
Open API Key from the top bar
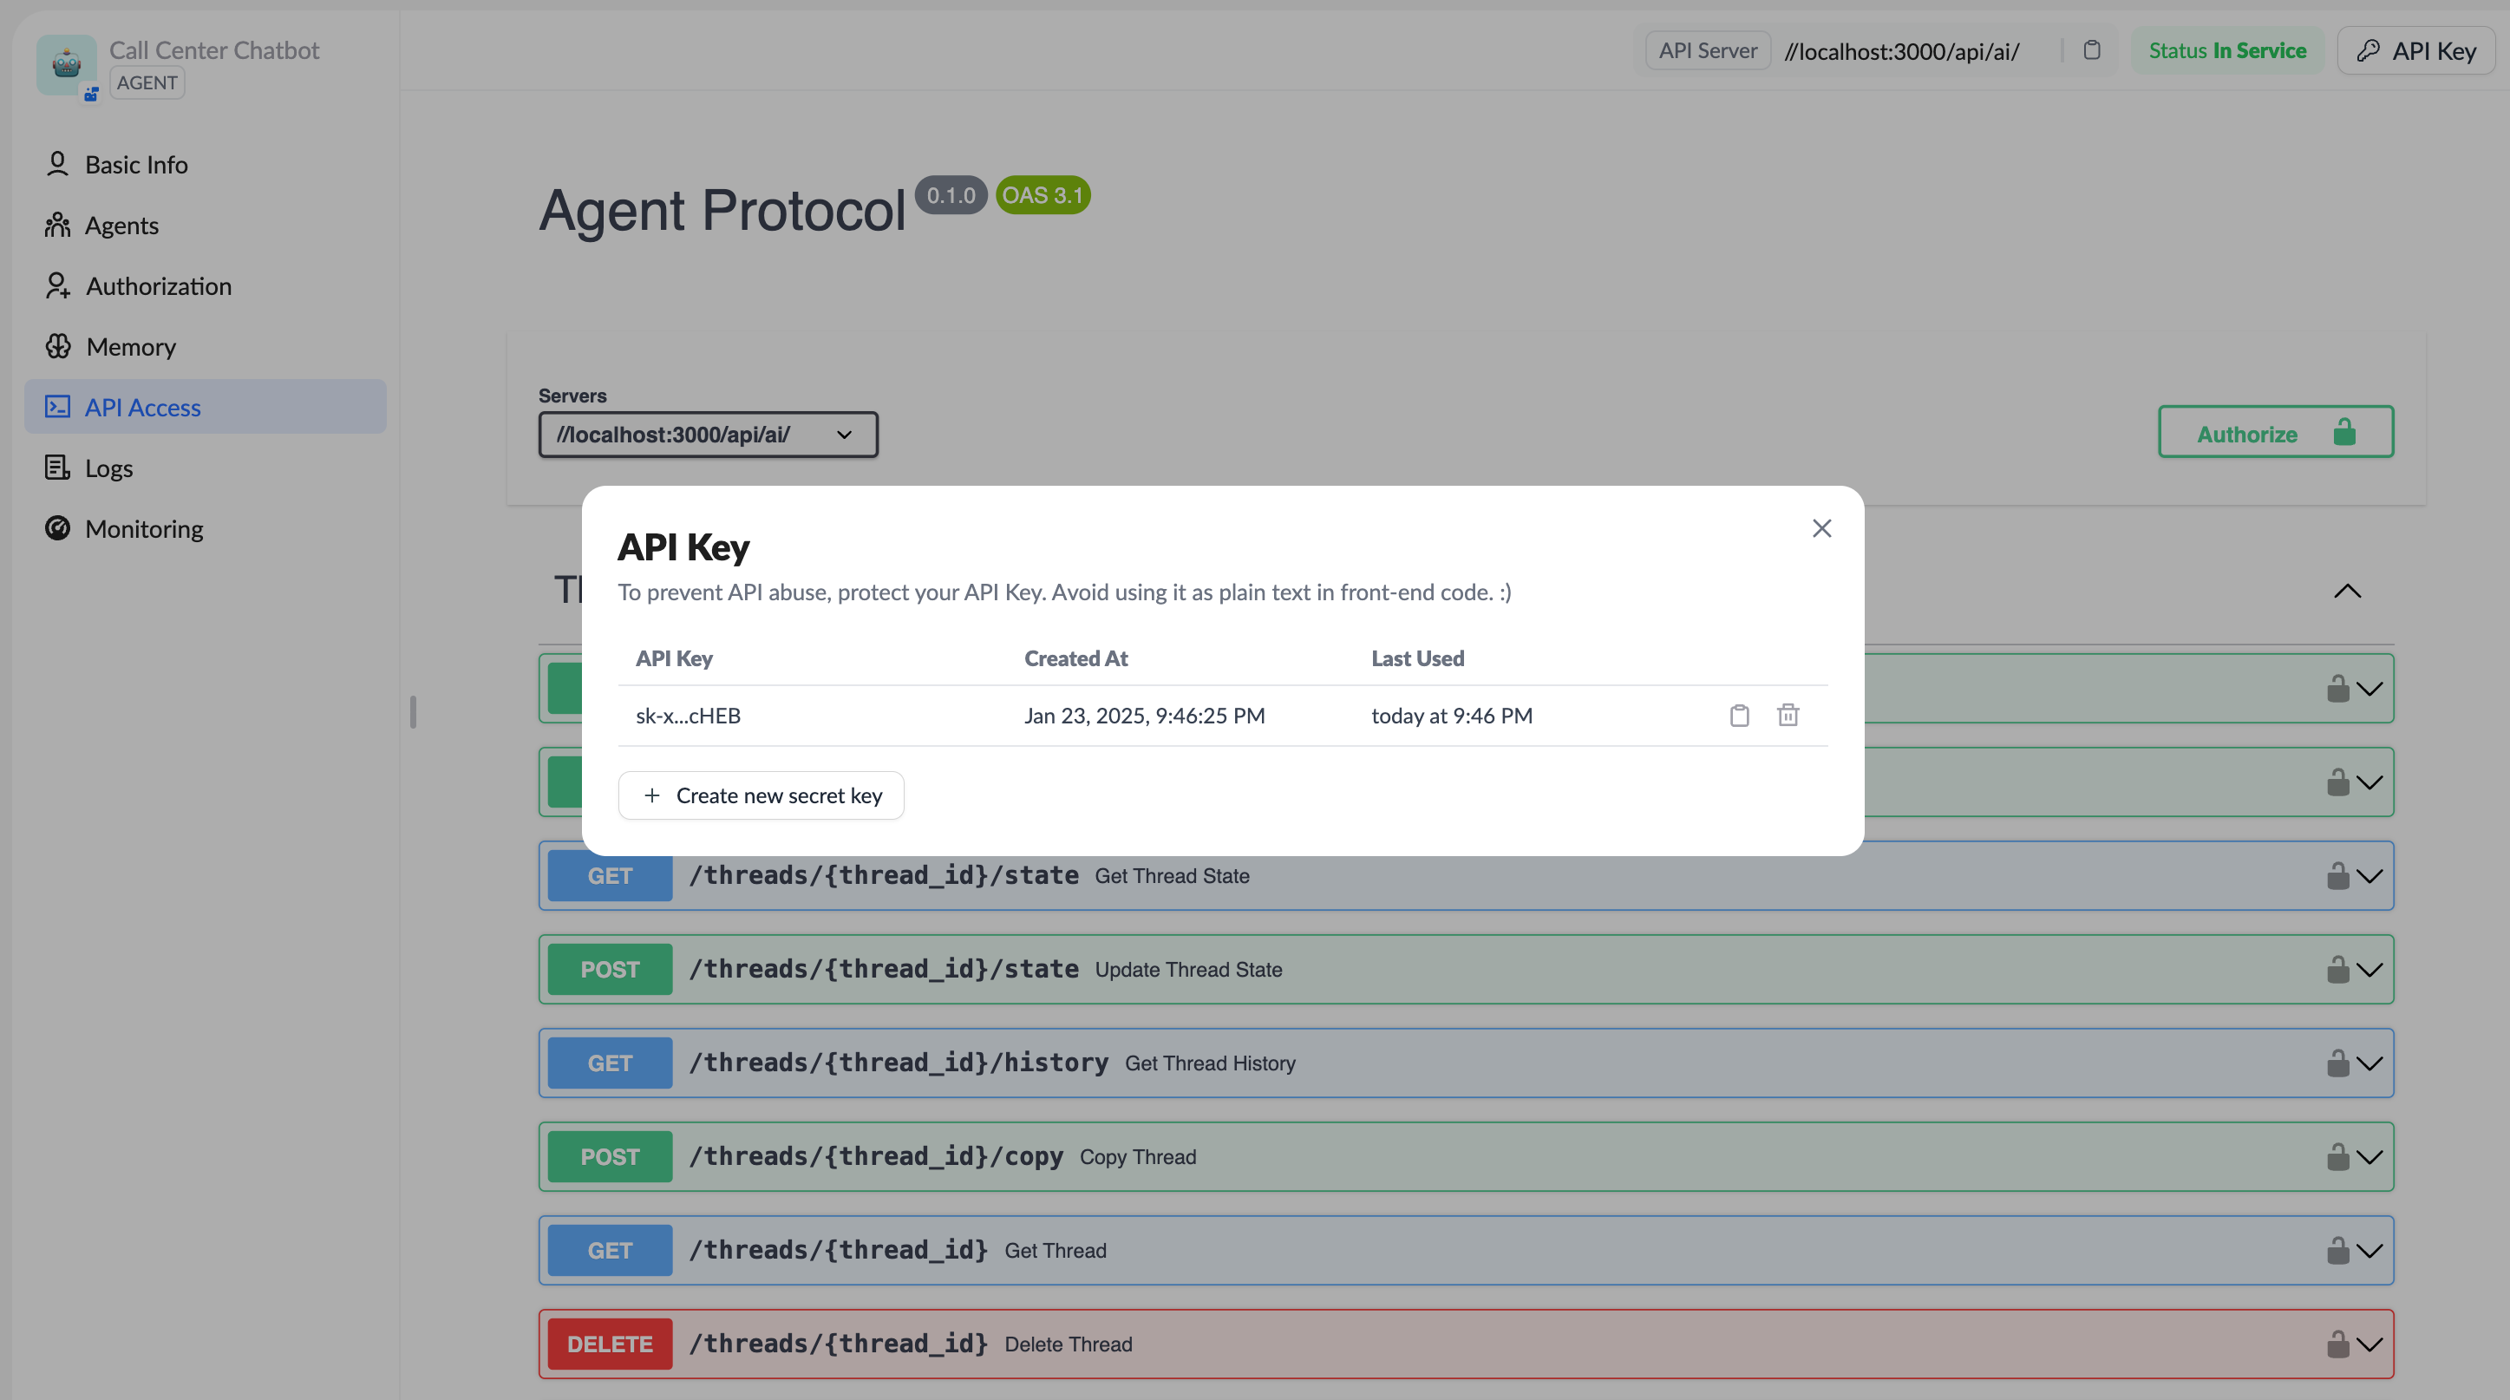point(2415,50)
